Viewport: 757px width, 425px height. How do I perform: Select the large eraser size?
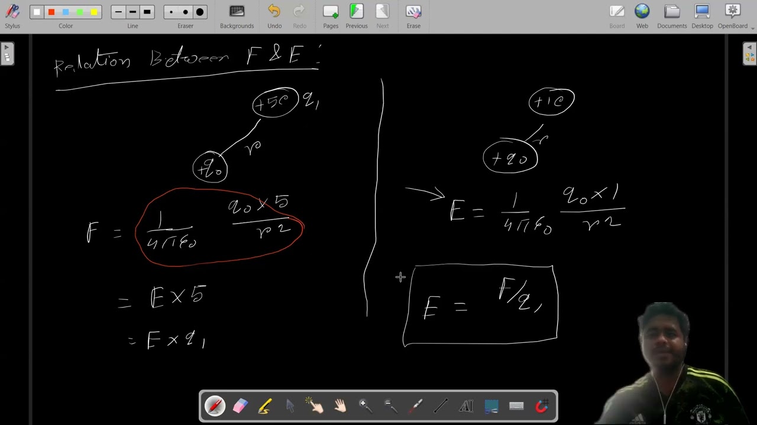[x=200, y=12]
